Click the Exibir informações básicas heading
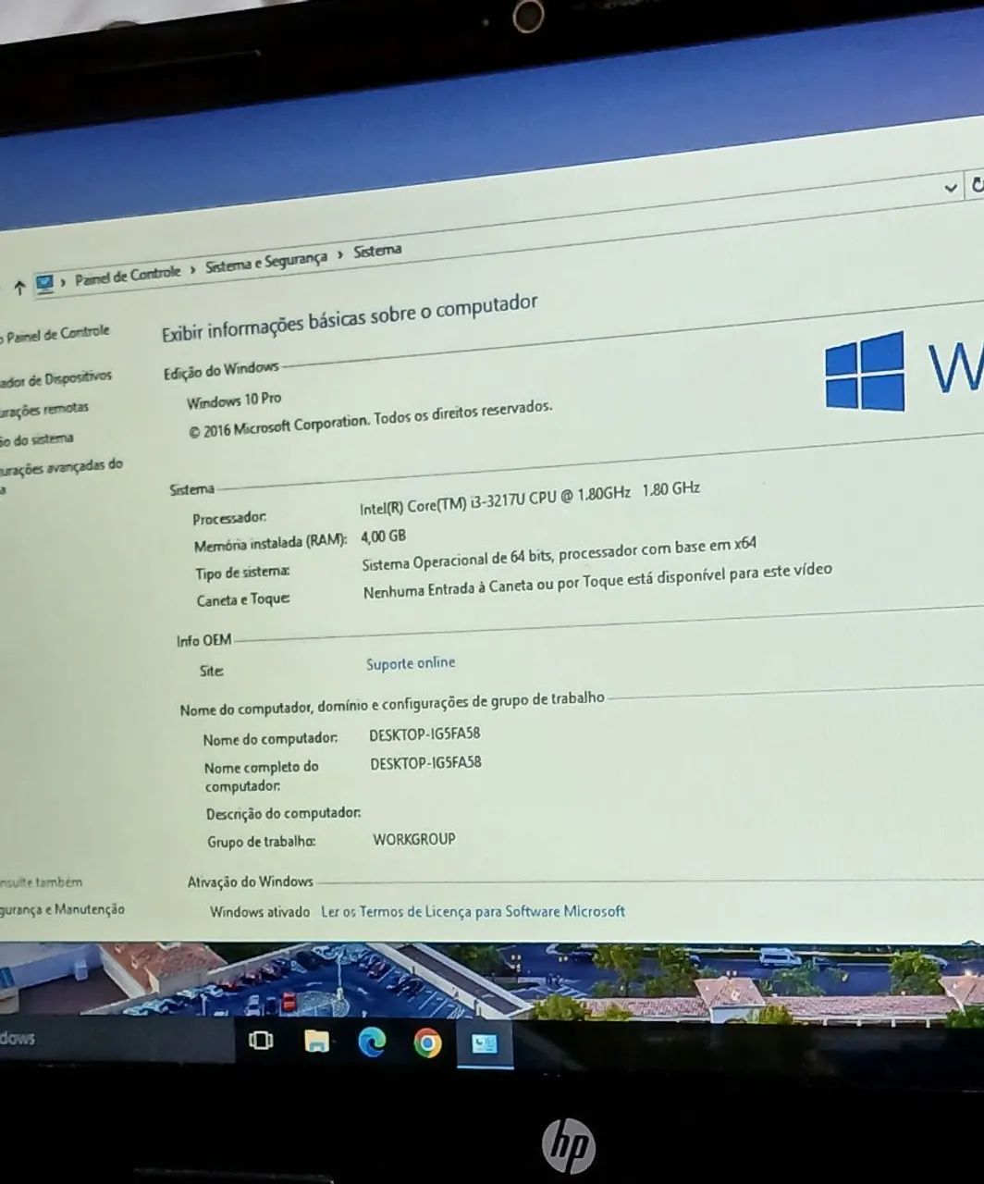The height and width of the screenshot is (1184, 984). pos(350,317)
